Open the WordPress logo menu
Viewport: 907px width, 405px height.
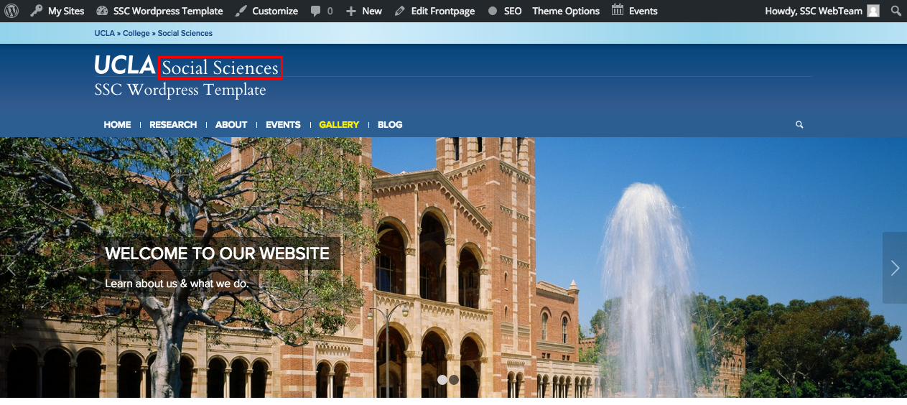point(11,11)
